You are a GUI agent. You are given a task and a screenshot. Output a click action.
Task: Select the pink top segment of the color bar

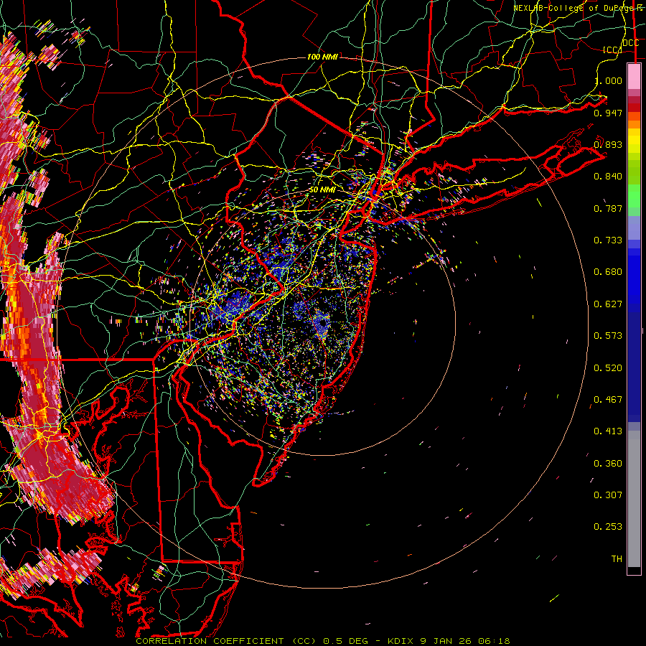[x=634, y=76]
